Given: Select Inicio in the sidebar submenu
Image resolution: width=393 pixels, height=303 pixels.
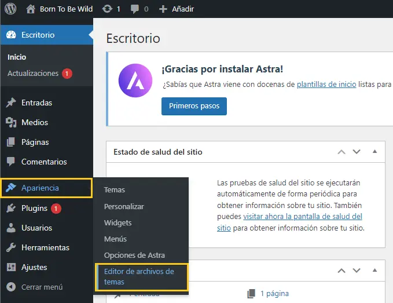Looking at the screenshot, I should 17,57.
